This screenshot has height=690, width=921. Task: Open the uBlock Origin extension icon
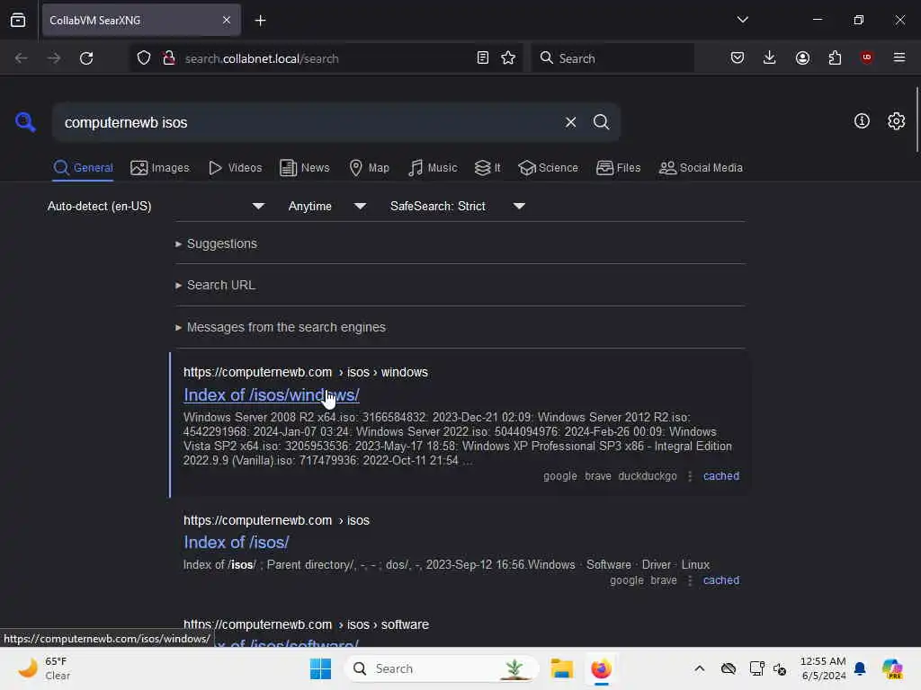[866, 57]
